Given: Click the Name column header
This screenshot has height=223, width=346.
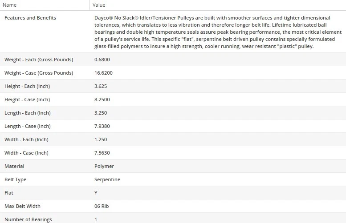Looking at the screenshot, I should 10,5.
